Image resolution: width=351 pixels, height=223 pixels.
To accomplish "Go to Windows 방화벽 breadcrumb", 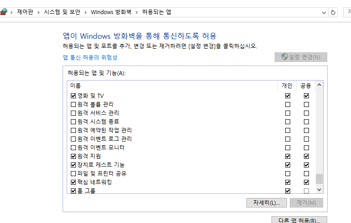I will click(x=111, y=12).
